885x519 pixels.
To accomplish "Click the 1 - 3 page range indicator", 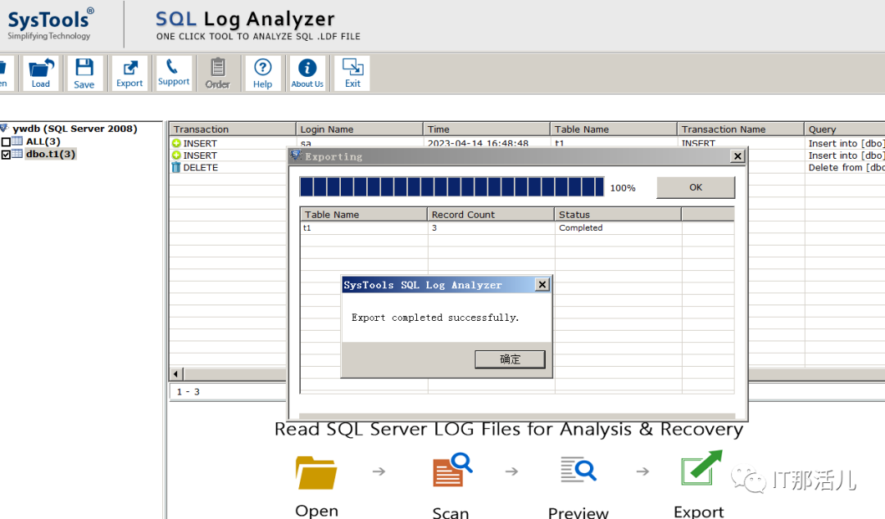I will coord(188,391).
